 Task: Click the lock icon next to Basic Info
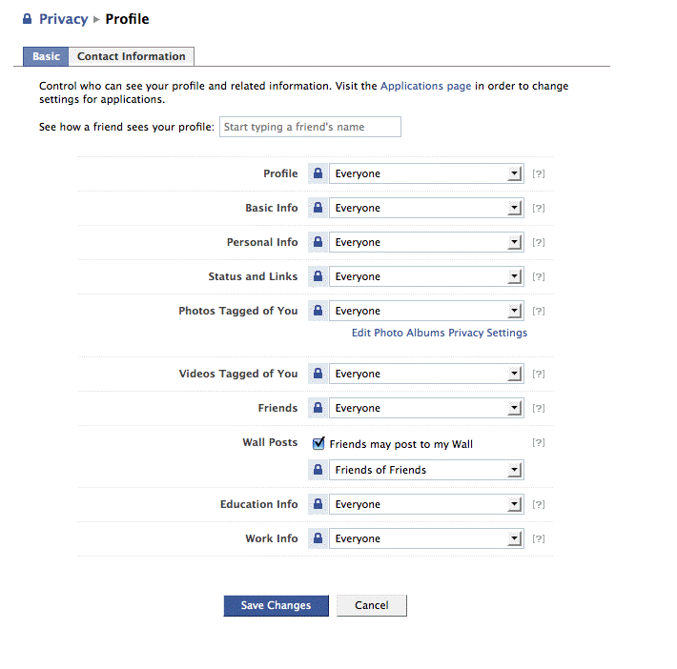(x=318, y=209)
